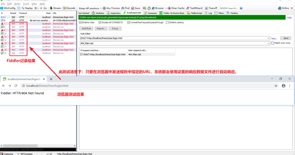295x155 pixels.
Task: Open the Remove X dropdown arrow
Action: (x=38, y=8)
